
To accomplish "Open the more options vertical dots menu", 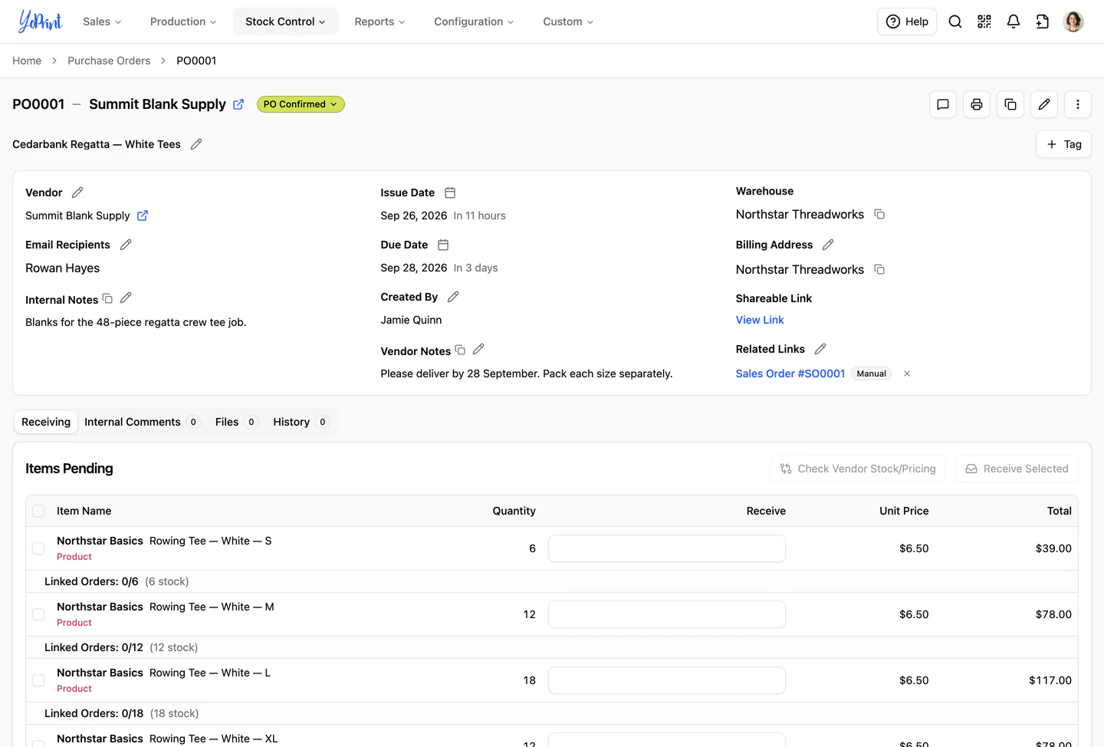I will [1078, 104].
